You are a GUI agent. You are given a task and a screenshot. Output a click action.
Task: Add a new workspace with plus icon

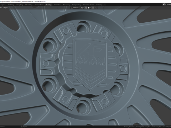(105, 5)
